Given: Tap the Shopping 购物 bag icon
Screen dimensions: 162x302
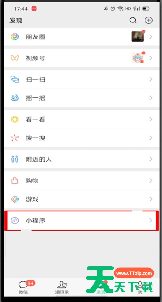Looking at the screenshot, I should (15, 181).
